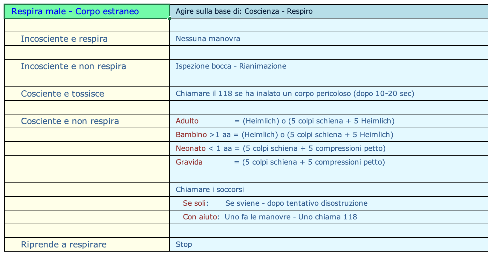The image size is (491, 254).
Task: Click the 'Adulto' Heimlich row cell
Action: coord(329,121)
